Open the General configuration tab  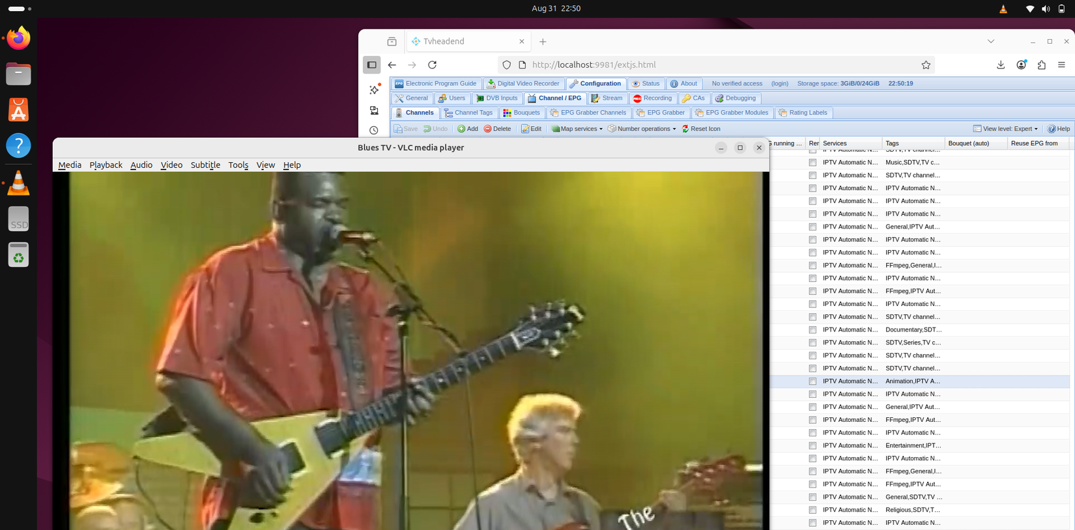click(x=411, y=98)
